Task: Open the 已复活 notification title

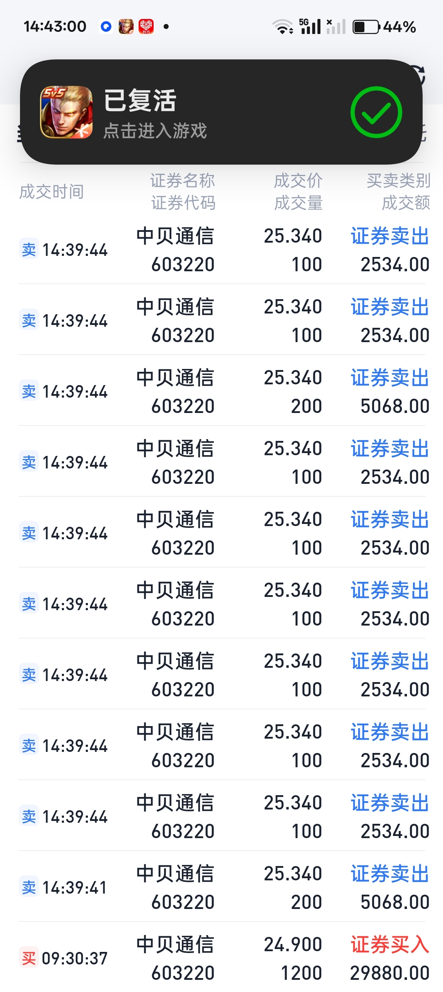Action: click(x=140, y=101)
